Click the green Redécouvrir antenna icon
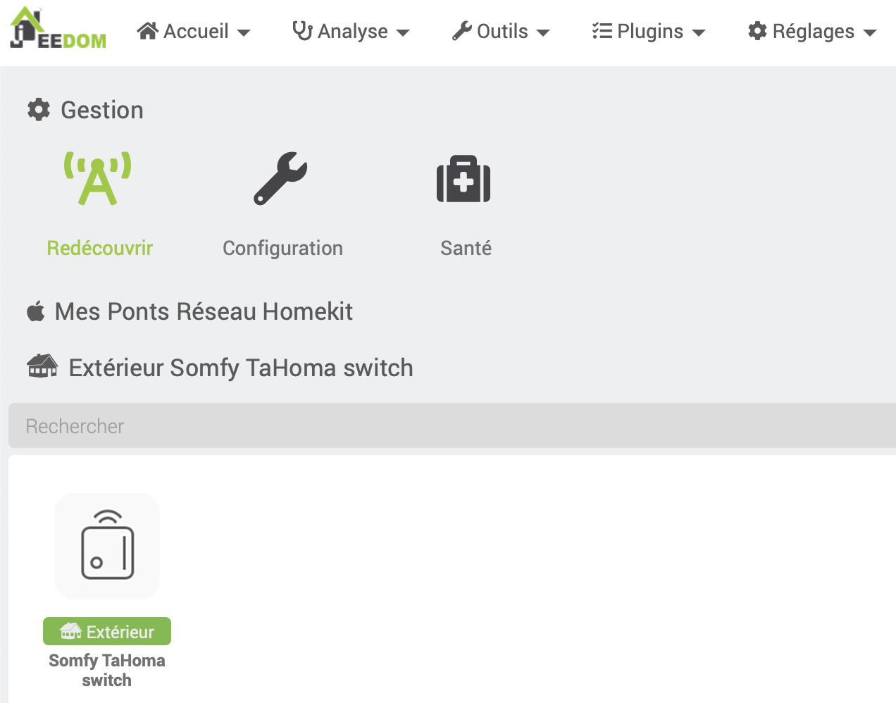Image resolution: width=896 pixels, height=703 pixels. pos(98,178)
